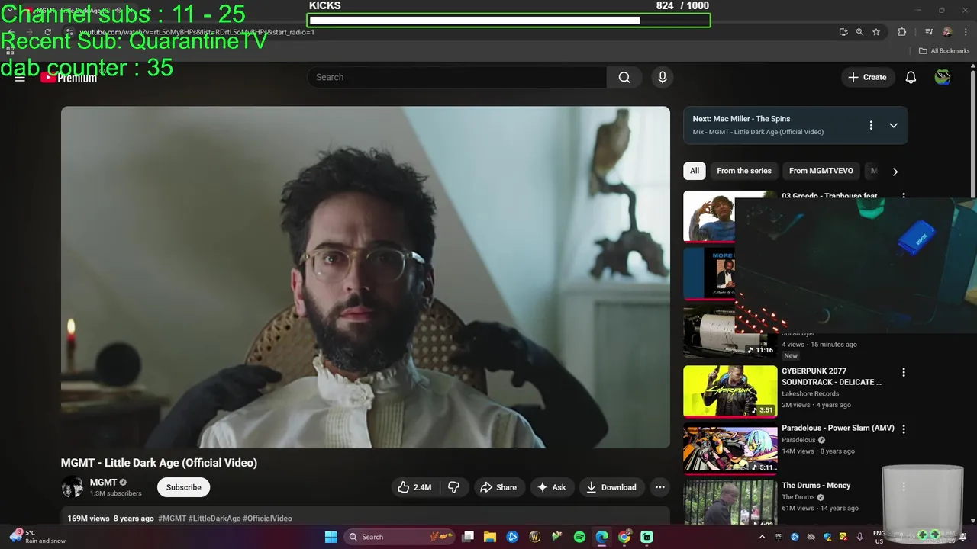The image size is (977, 549).
Task: Open YouTube notifications bell
Action: pos(911,77)
